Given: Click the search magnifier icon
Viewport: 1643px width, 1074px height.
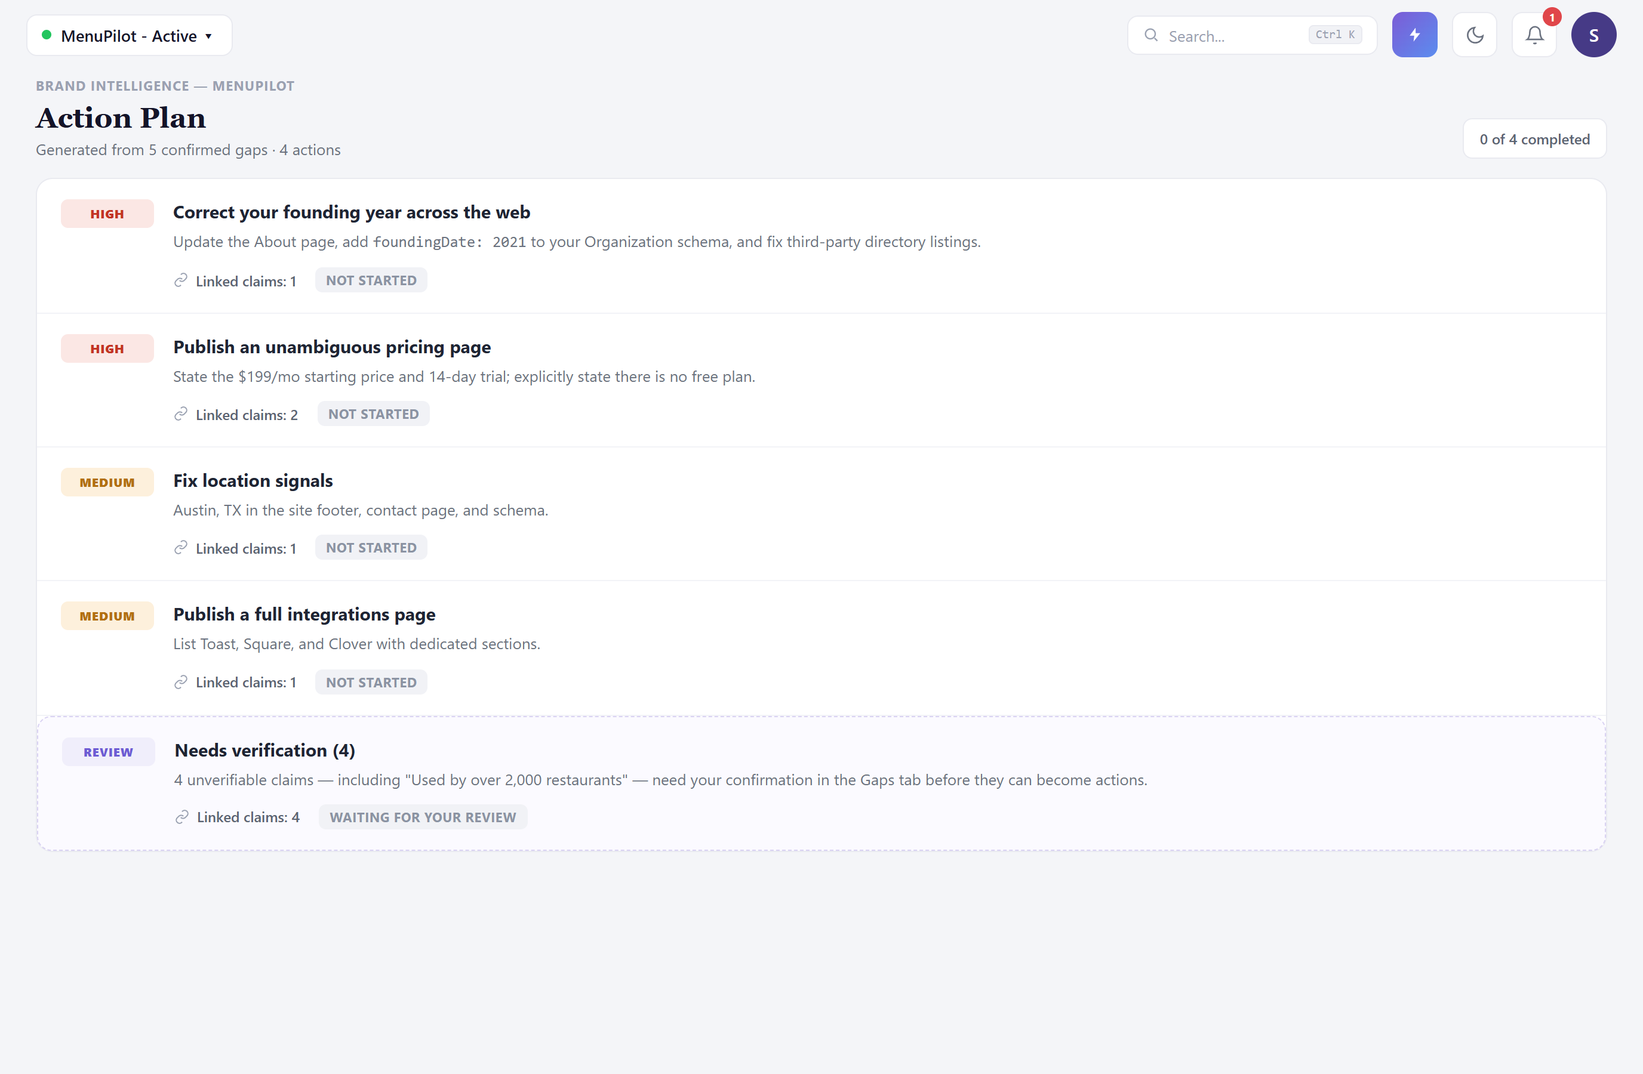Looking at the screenshot, I should click(1151, 35).
